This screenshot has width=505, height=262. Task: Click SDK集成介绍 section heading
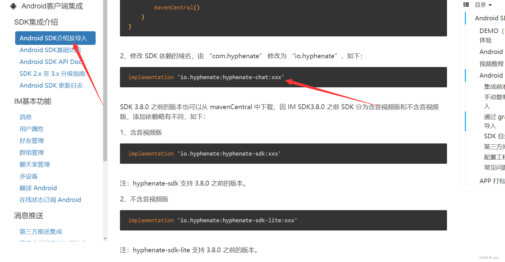[36, 22]
